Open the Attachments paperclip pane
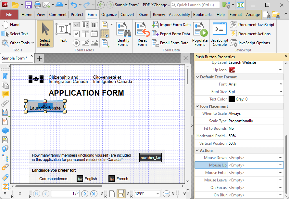Viewport: 289px width, 199px height. pos(5,103)
